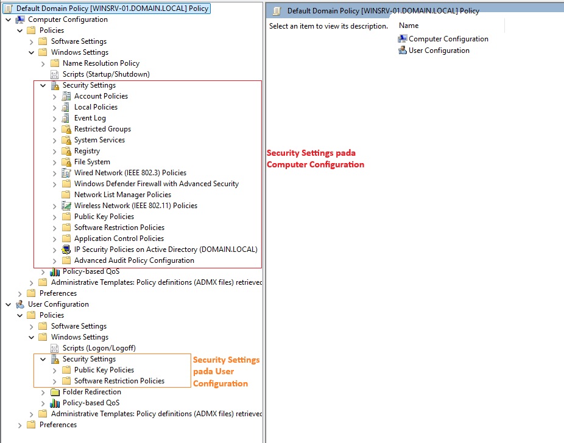Click the Policy-based QoS chart icon under Computer Configuration
The height and width of the screenshot is (443, 564).
point(55,271)
